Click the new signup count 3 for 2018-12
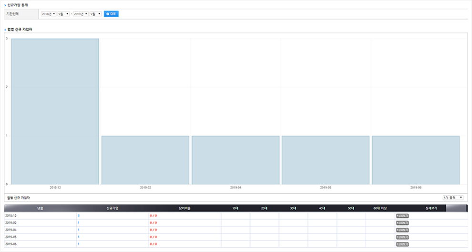Image resolution: width=472 pixels, height=252 pixels. [78, 216]
